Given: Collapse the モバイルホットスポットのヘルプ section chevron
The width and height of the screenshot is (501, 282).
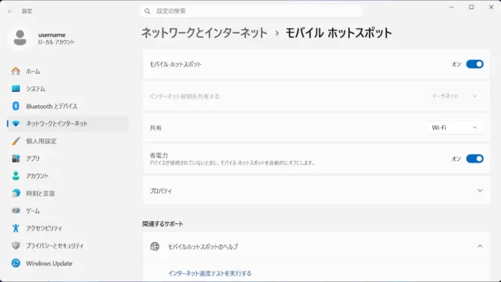Looking at the screenshot, I should (479, 246).
